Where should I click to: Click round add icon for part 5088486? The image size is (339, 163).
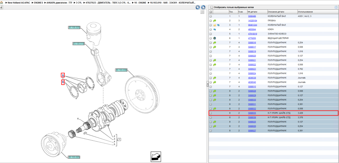pyautogui.click(x=211, y=16)
